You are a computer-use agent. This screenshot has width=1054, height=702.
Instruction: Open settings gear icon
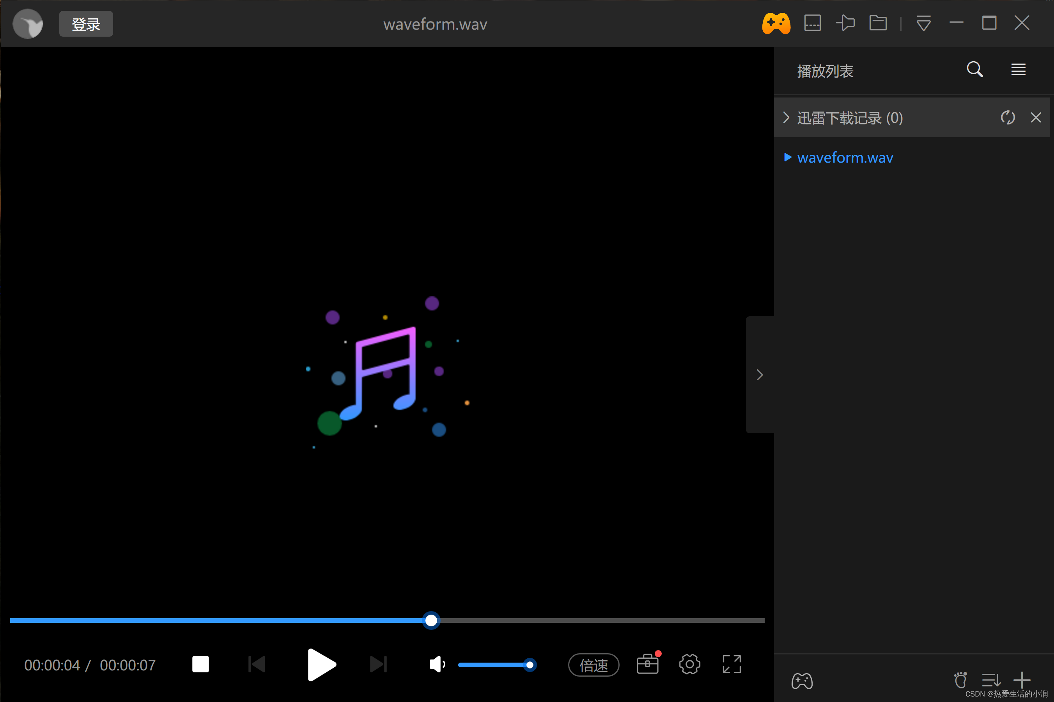689,665
